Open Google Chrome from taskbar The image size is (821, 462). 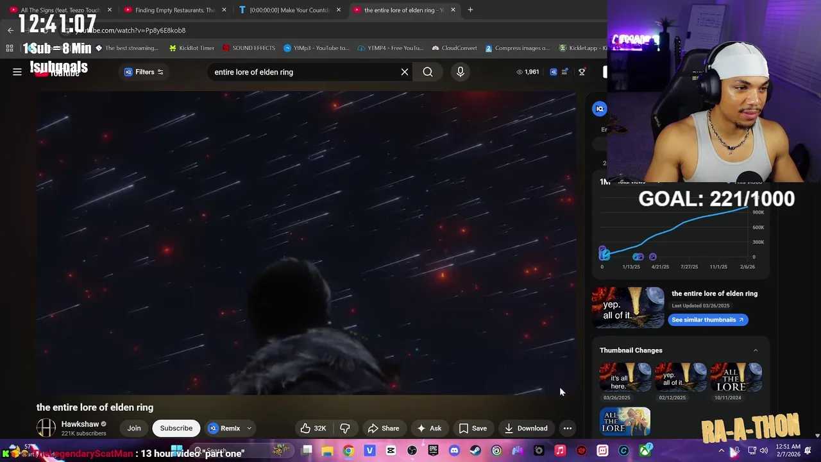point(348,451)
